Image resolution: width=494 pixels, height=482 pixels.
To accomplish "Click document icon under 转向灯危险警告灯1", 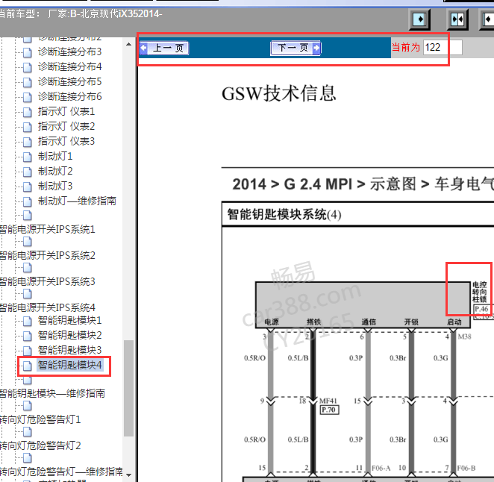I will pos(28,432).
